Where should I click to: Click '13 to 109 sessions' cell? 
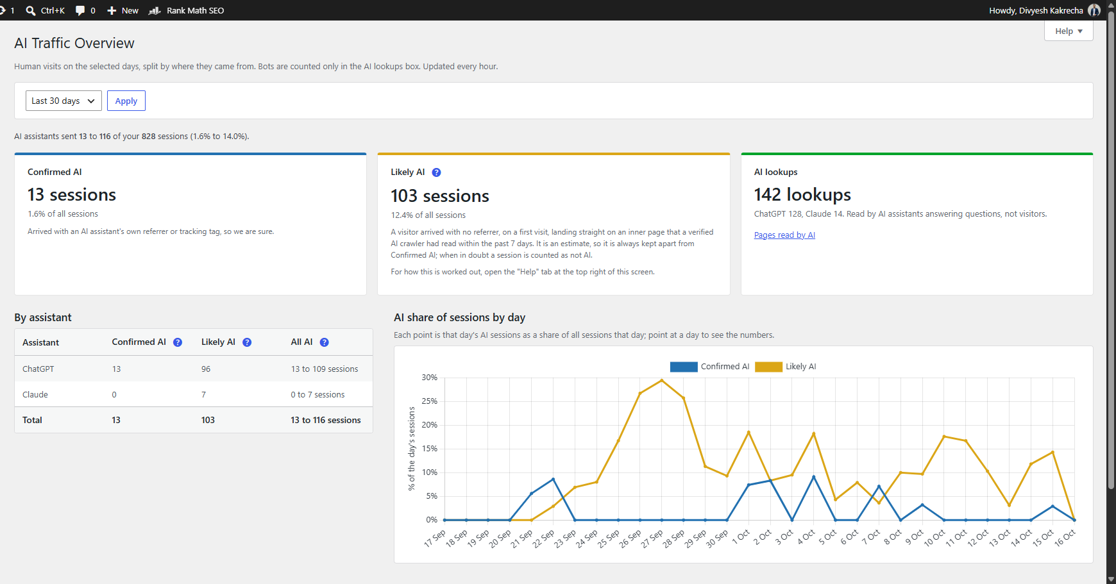click(x=325, y=369)
